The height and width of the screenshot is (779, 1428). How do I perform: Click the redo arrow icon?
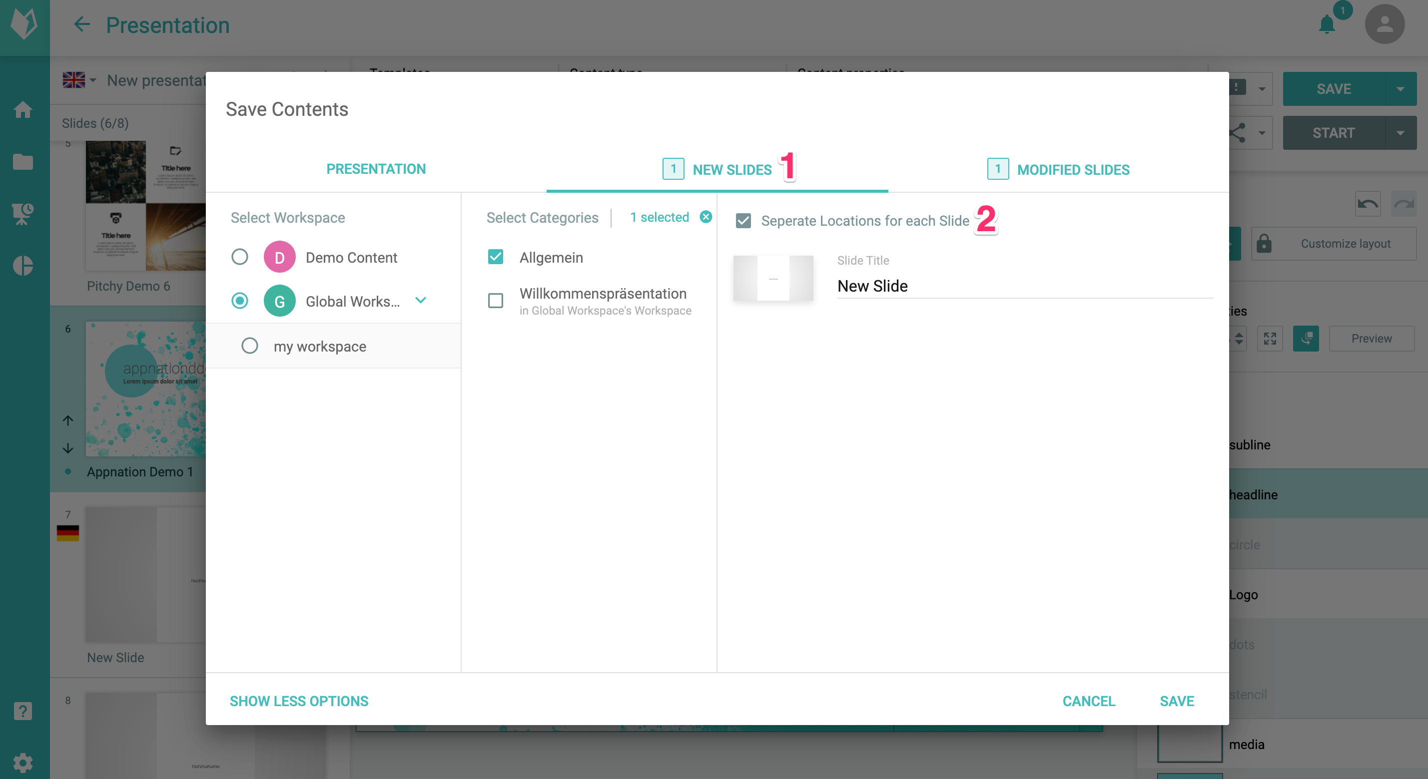1404,204
